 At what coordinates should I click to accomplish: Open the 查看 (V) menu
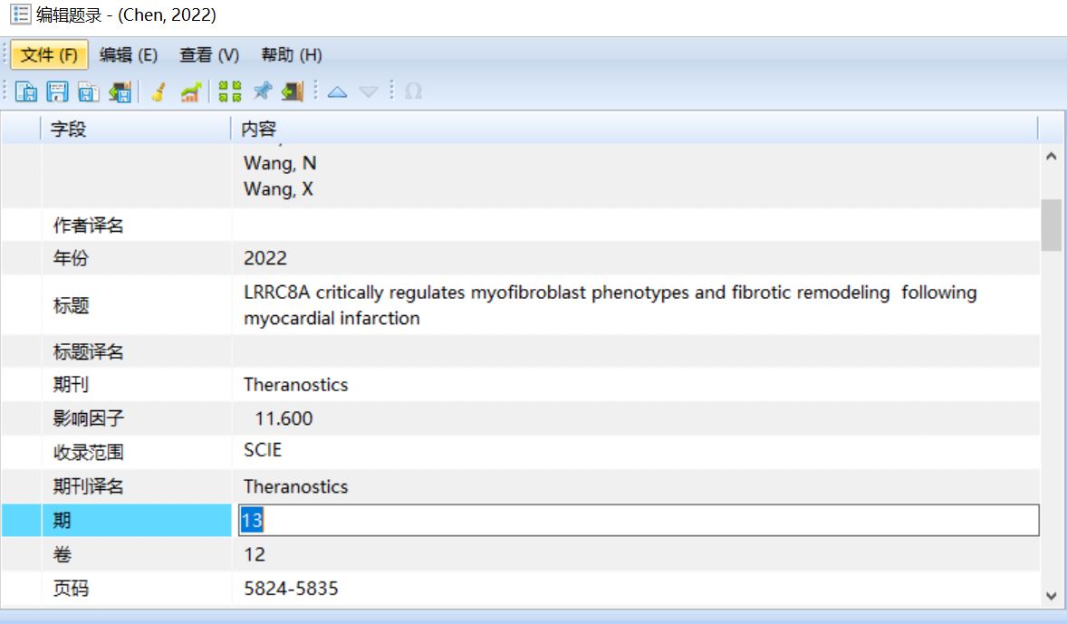point(209,55)
